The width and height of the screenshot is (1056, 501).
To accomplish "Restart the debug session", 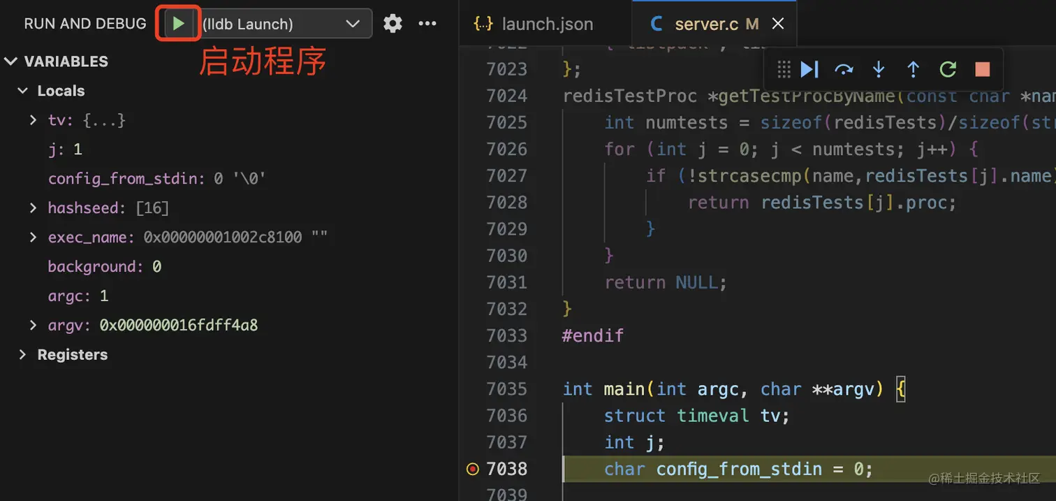I will point(948,69).
